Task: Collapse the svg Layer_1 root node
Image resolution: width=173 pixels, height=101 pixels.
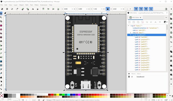Action: click(128, 26)
